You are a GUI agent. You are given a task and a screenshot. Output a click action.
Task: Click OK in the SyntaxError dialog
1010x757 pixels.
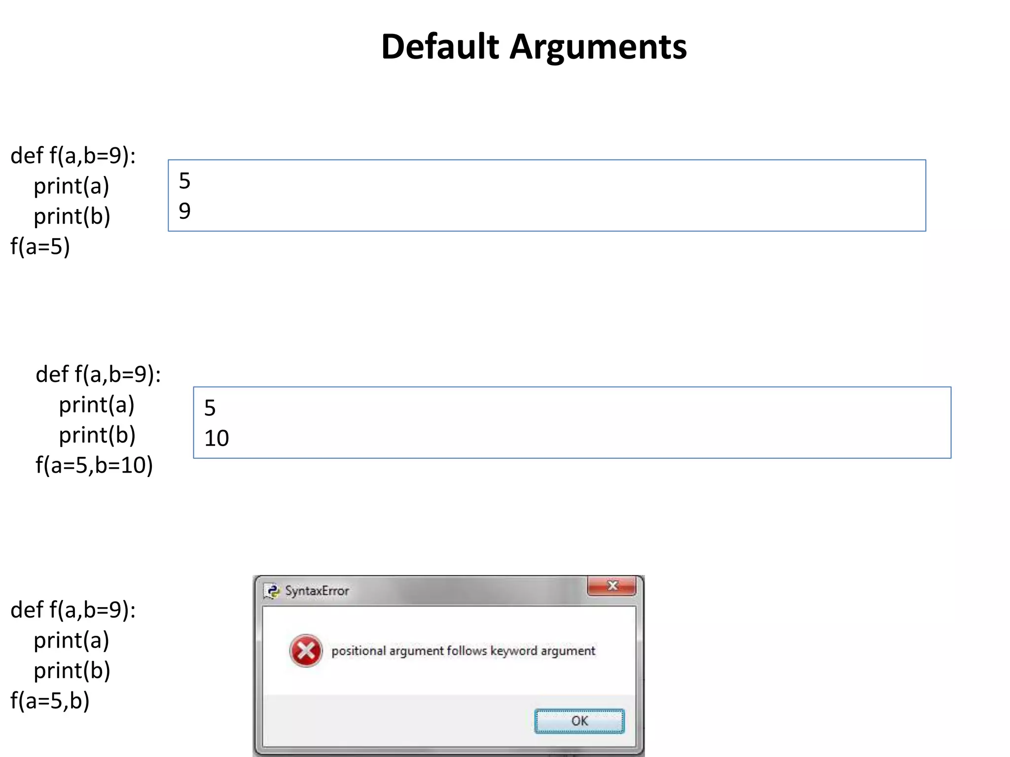[579, 721]
